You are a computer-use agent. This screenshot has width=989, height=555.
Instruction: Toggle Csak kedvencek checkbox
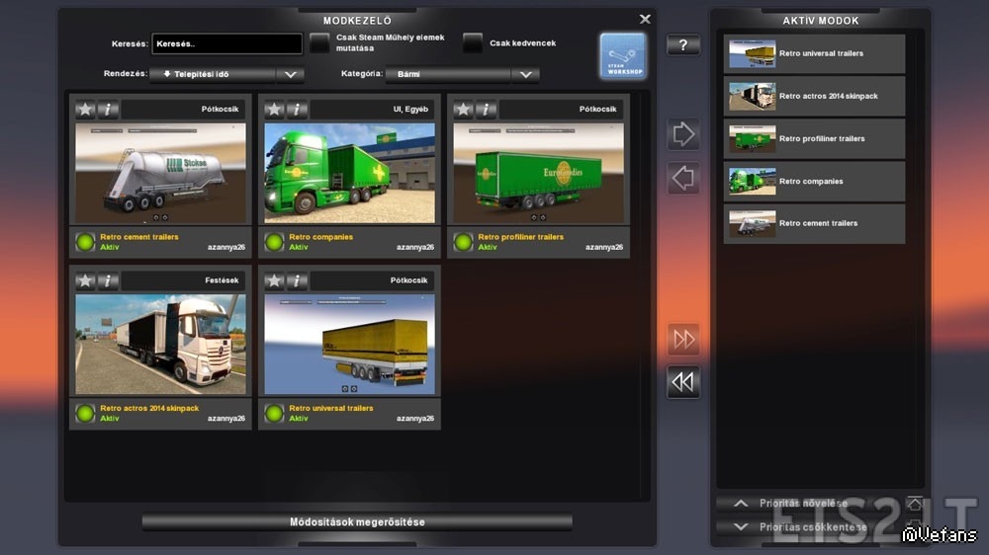click(473, 42)
